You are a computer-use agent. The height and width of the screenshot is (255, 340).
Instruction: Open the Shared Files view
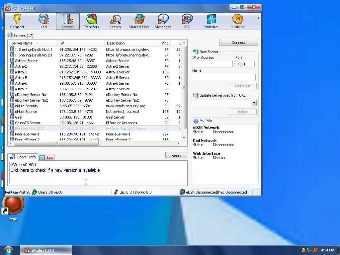(x=139, y=21)
